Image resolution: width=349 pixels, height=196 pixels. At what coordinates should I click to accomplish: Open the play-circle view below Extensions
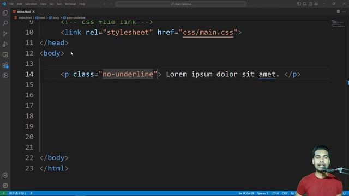(x=5, y=76)
